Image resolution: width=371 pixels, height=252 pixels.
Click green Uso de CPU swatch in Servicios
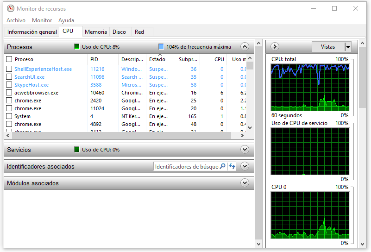click(77, 150)
